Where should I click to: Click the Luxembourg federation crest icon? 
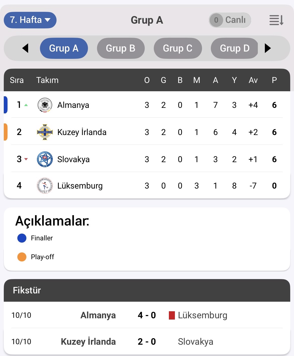[45, 186]
